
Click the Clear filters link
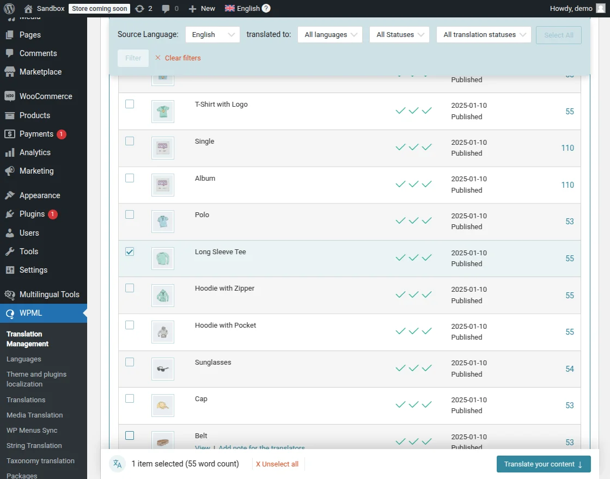pyautogui.click(x=178, y=58)
